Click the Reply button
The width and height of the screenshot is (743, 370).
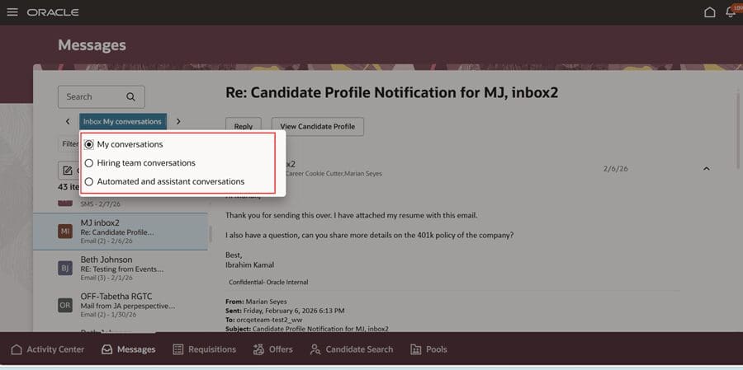click(x=243, y=127)
